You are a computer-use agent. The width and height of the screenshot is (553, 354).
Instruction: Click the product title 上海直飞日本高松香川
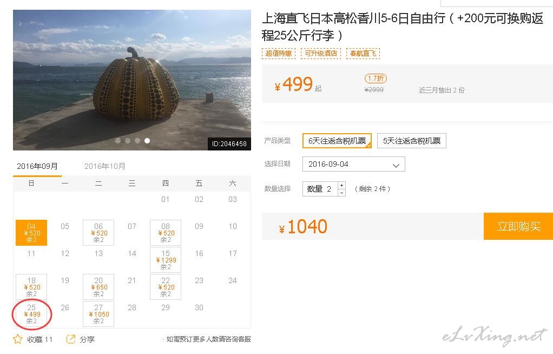(x=402, y=27)
